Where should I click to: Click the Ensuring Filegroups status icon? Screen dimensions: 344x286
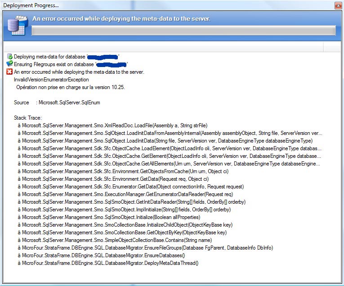(x=9, y=64)
